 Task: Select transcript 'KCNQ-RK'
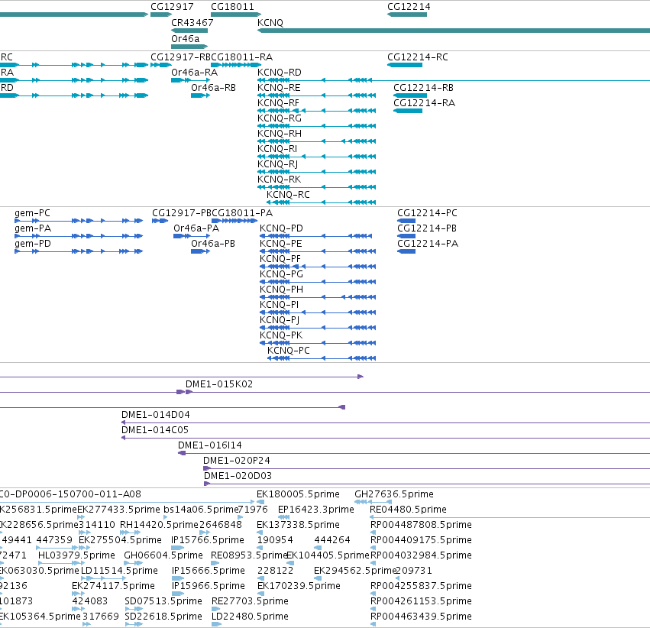pyautogui.click(x=280, y=180)
